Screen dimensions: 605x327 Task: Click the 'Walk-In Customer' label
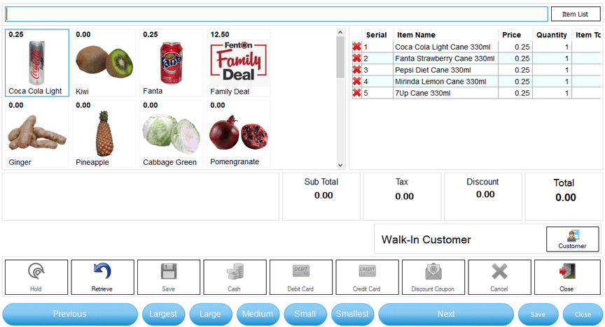(426, 240)
